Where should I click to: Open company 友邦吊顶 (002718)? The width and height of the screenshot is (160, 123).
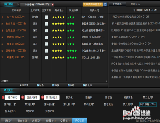16,24
